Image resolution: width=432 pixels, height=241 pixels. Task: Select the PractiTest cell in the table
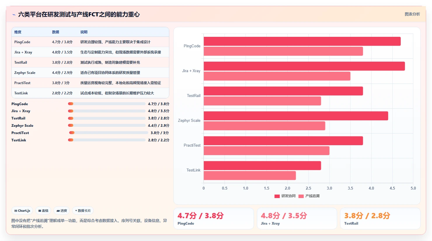click(x=22, y=83)
